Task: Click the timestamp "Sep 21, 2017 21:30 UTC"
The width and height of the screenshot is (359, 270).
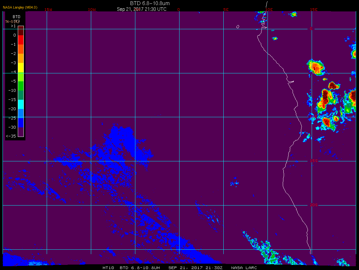Action: [141, 9]
